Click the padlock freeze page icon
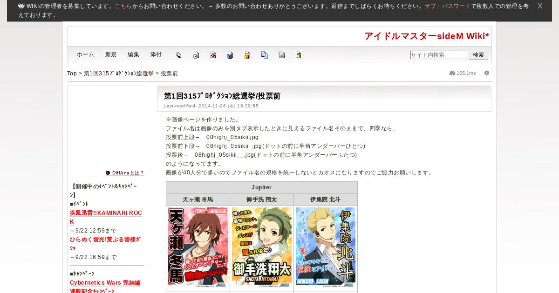This screenshot has width=559, height=293. [x=247, y=55]
